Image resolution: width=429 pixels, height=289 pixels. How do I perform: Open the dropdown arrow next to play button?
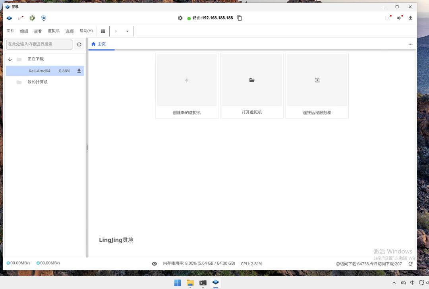127,31
